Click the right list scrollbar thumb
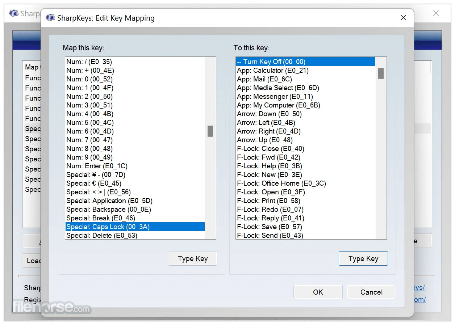The width and height of the screenshot is (455, 325). (x=381, y=73)
